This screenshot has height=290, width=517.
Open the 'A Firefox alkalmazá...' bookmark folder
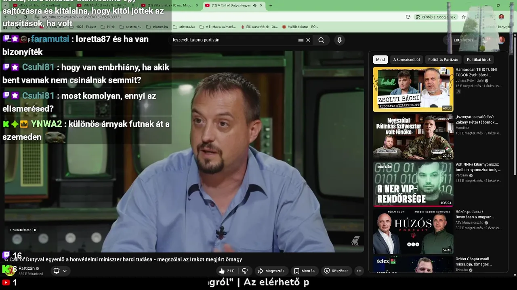tap(218, 27)
